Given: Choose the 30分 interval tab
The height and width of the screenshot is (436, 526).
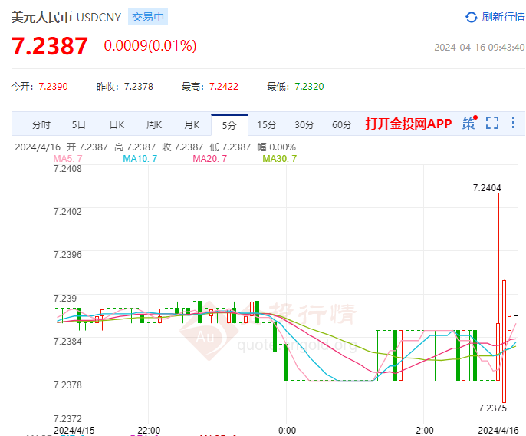Looking at the screenshot, I should point(304,124).
